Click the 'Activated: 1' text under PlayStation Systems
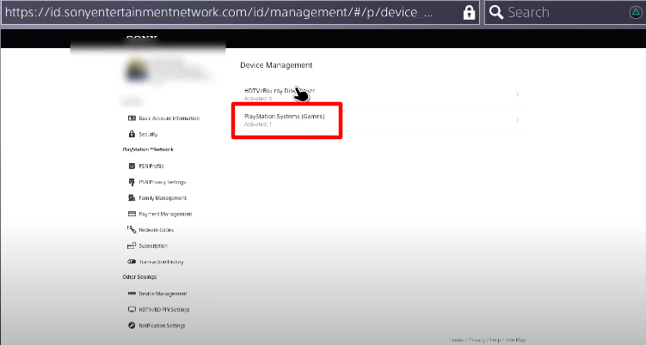Viewport: 646px width, 345px height. tap(258, 124)
